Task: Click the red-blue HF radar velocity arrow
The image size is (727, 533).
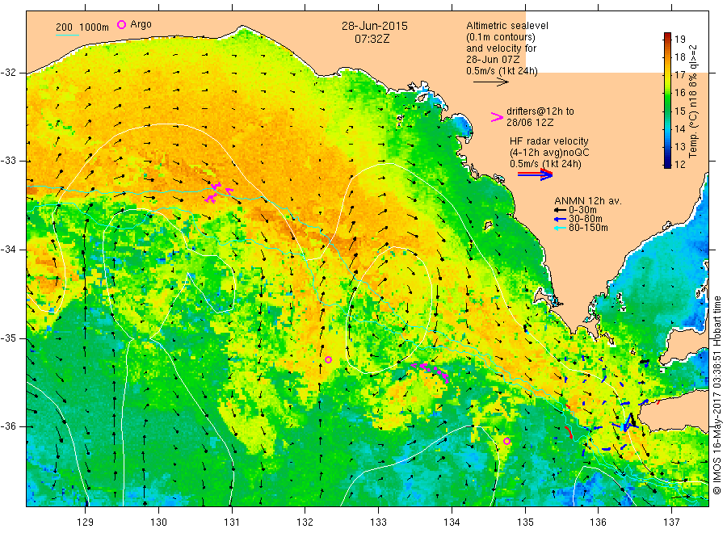Action: tap(535, 174)
